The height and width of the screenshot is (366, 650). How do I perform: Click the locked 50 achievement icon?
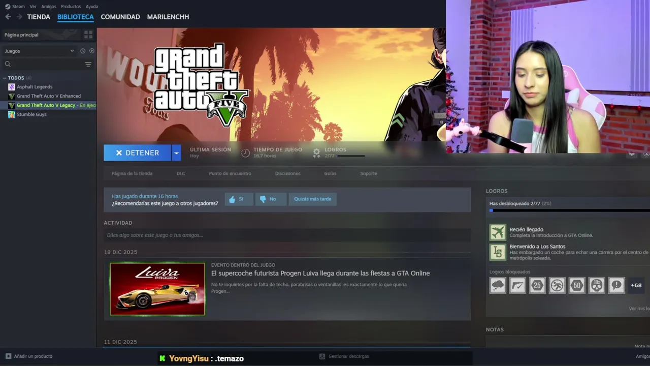click(x=577, y=285)
